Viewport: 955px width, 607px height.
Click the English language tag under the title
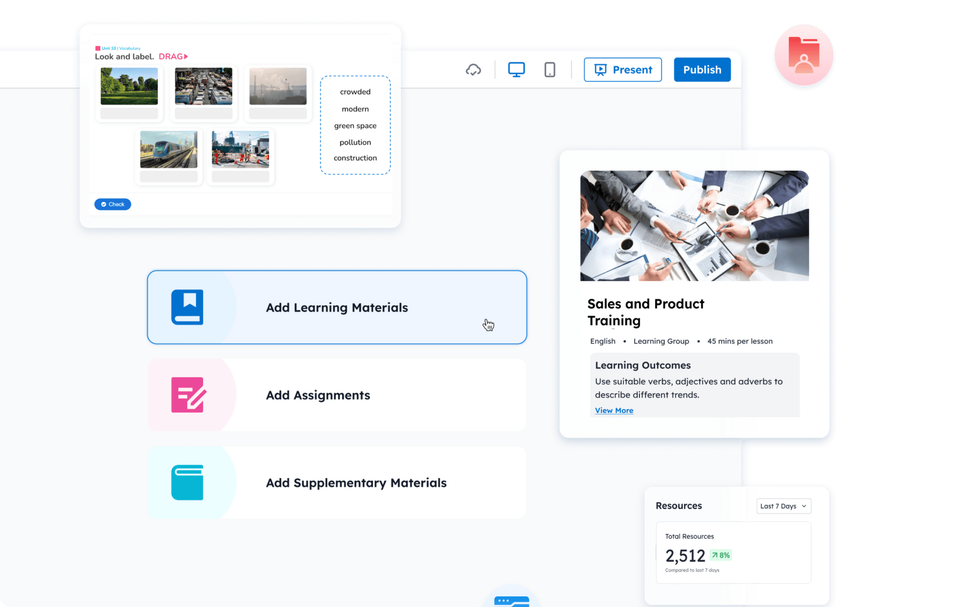(603, 341)
